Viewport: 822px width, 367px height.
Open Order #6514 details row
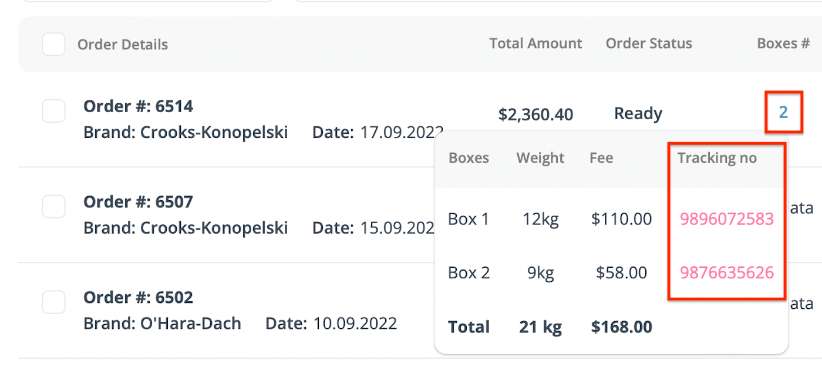[138, 106]
